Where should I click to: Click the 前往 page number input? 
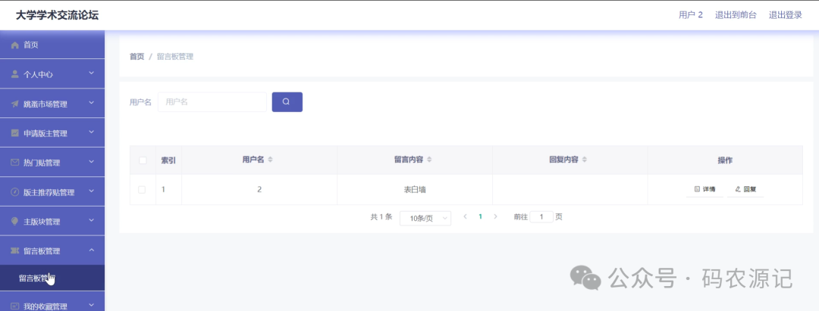(541, 216)
